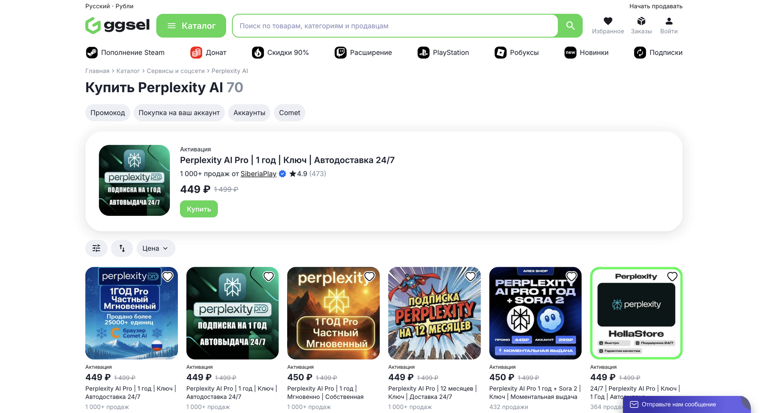
Task: Click the green Купить button
Action: (x=199, y=209)
